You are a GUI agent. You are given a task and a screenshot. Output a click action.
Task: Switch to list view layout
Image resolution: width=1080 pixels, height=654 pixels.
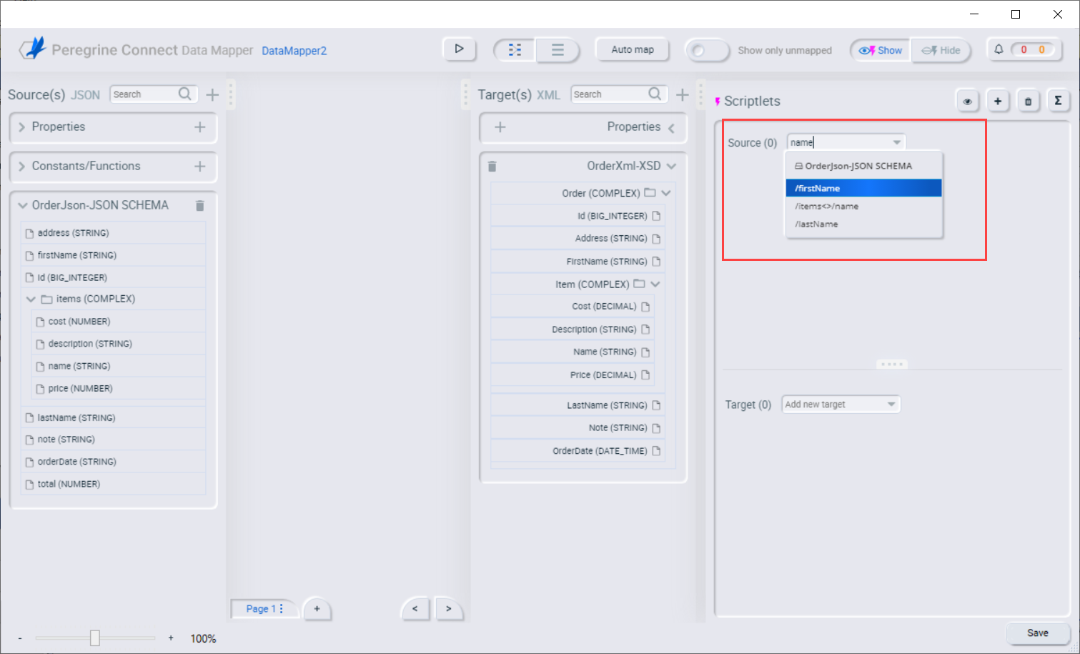click(x=558, y=50)
